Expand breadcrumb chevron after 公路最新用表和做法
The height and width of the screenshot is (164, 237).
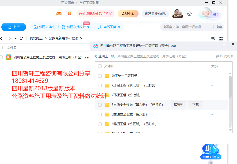(x=81, y=39)
